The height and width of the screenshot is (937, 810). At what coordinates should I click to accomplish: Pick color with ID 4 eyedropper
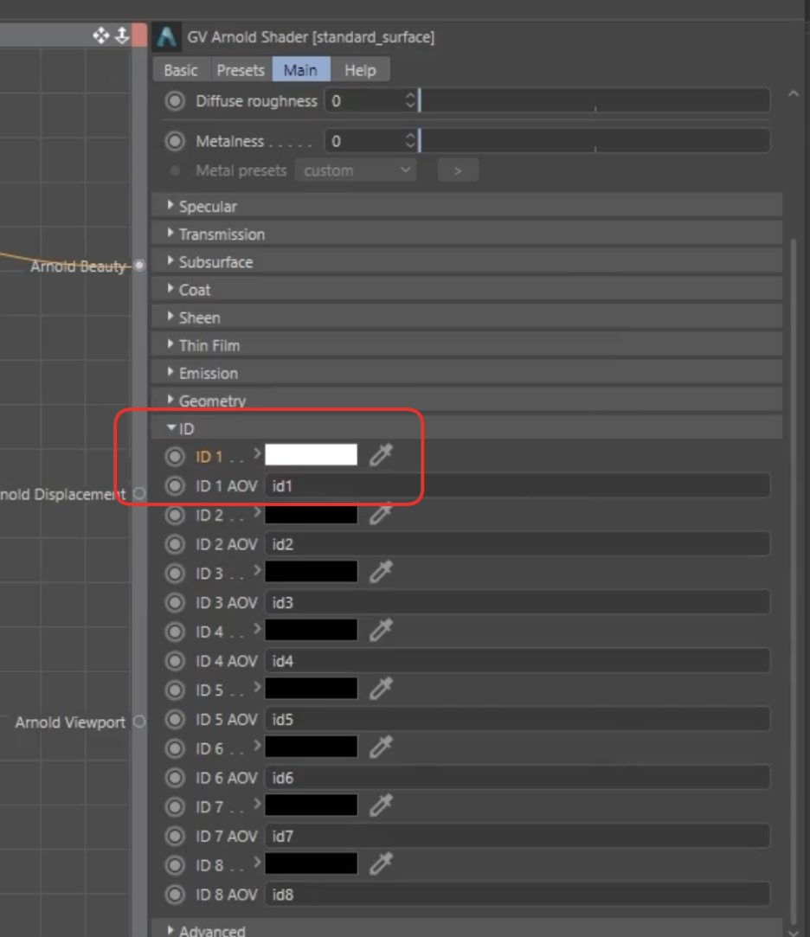point(381,631)
